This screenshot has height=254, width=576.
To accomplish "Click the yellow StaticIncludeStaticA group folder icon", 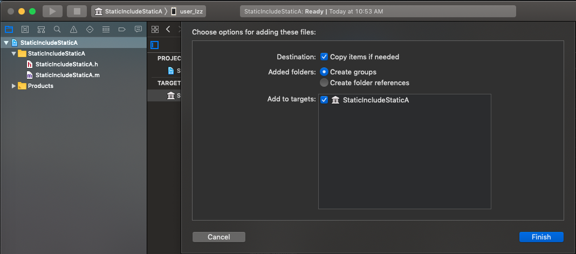I will tap(22, 53).
